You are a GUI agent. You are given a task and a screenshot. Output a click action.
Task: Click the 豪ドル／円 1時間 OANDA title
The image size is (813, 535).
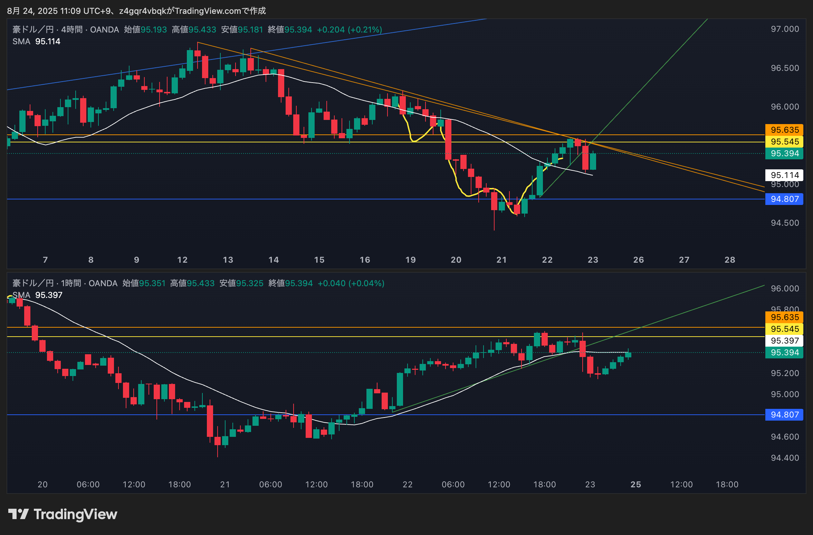click(65, 283)
